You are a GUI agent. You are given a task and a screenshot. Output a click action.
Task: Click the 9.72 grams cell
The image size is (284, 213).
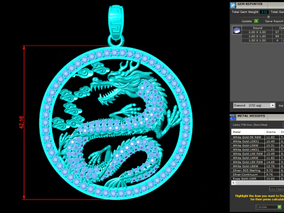(272, 170)
